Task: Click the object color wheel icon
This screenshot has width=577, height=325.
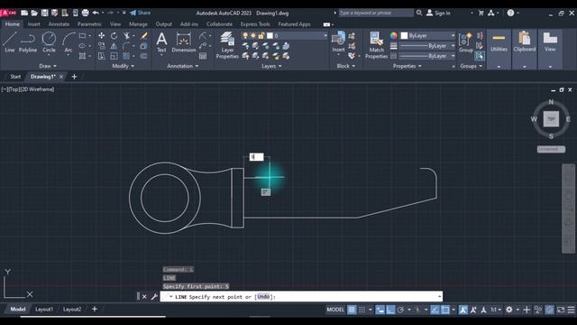Action: point(394,36)
